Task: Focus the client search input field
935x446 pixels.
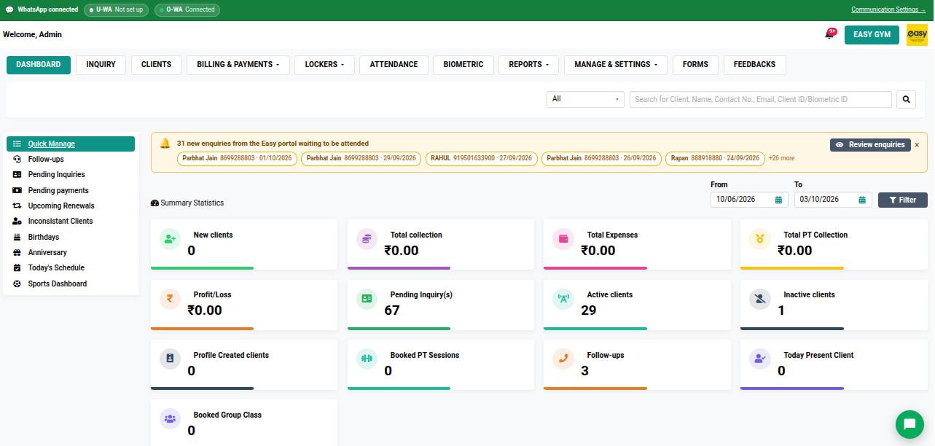Action: (761, 99)
